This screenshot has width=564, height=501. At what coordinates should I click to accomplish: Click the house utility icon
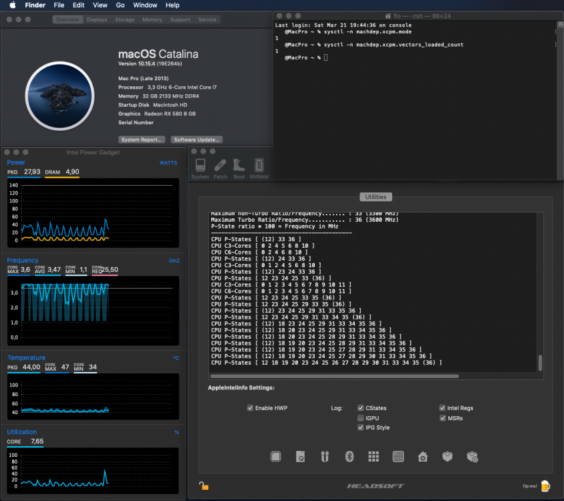click(422, 456)
